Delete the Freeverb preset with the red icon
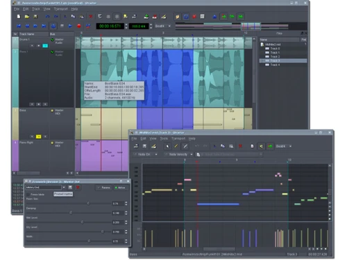Screen dimensions: 347x260 click(x=78, y=187)
